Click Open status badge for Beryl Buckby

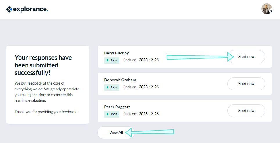pos(112,60)
